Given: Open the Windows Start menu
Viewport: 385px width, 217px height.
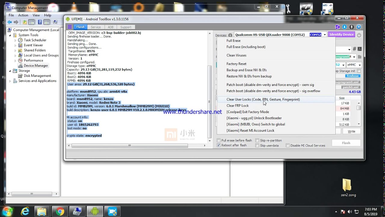Looking at the screenshot, I should 7,211.
